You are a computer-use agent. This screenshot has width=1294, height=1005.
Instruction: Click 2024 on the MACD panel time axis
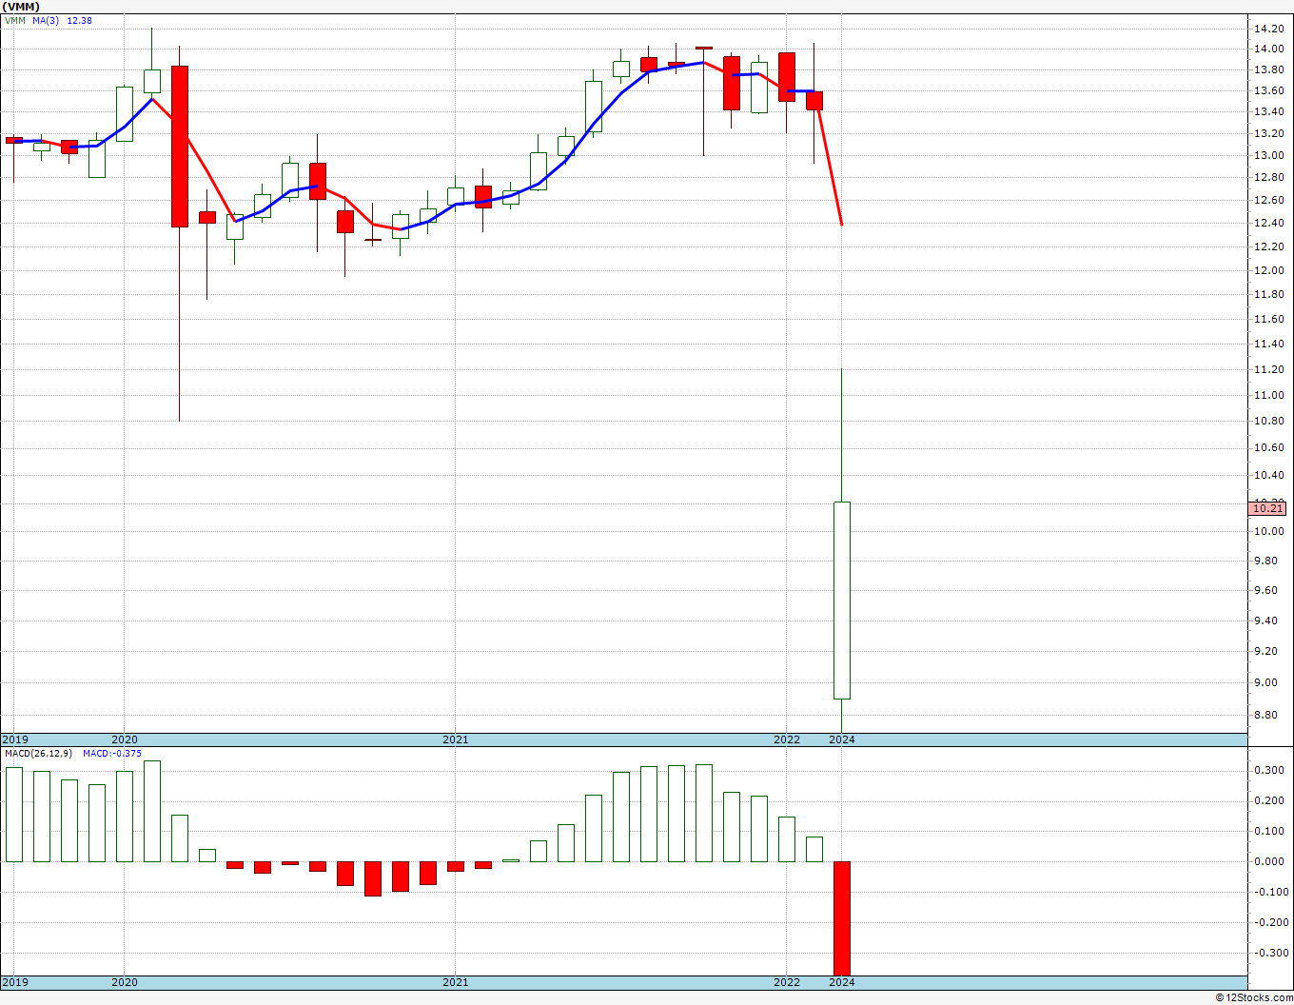pos(842,982)
